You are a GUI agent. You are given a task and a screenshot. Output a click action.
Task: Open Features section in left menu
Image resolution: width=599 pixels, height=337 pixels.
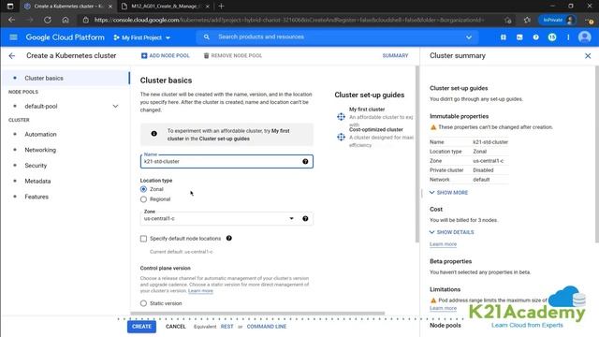point(37,197)
